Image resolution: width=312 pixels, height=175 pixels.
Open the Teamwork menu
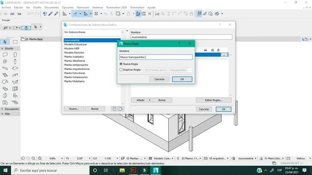coord(83,7)
